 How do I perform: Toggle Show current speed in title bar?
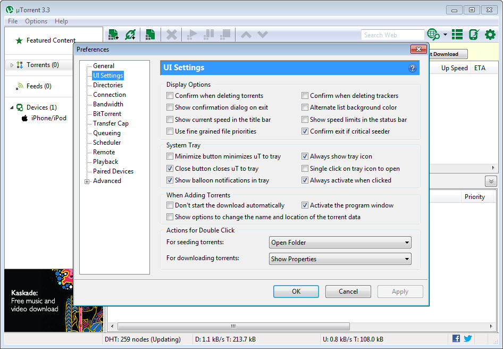[170, 120]
